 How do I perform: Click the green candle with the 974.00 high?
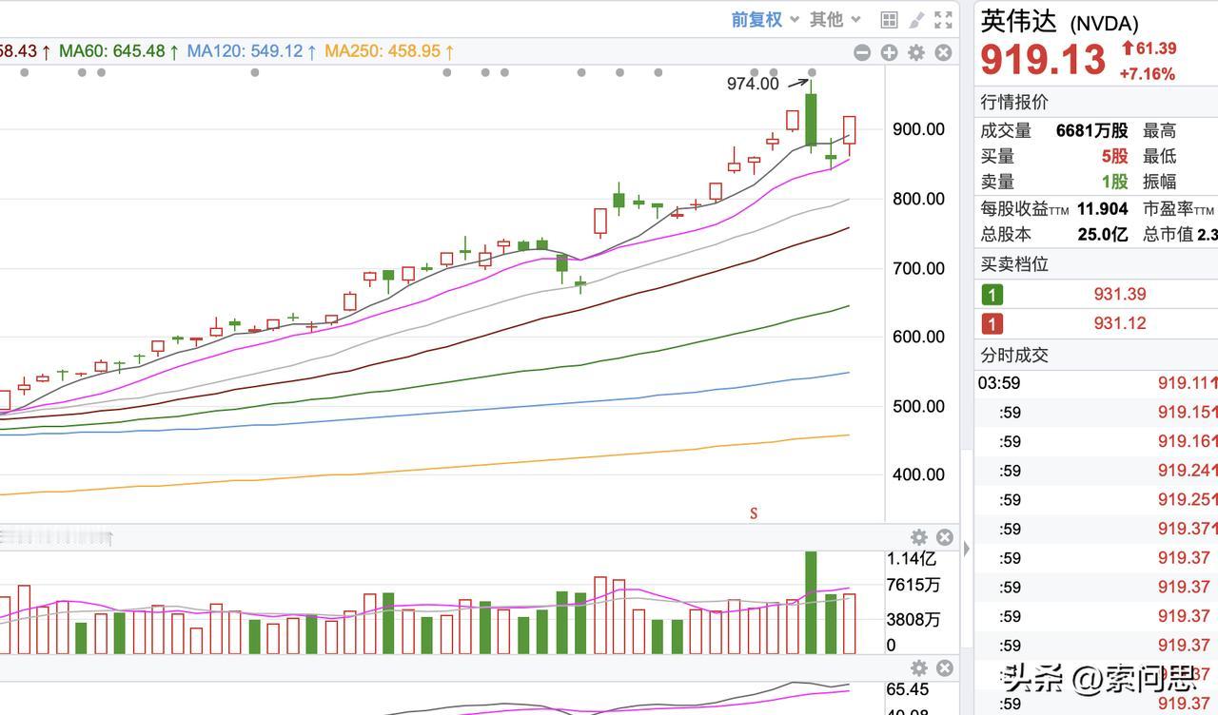click(811, 118)
